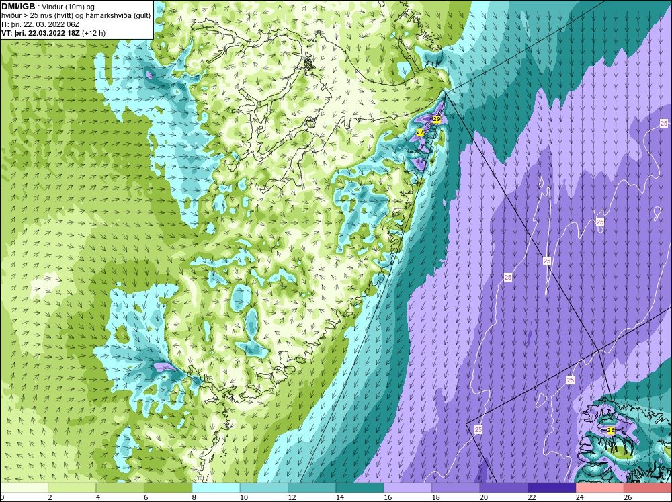The width and height of the screenshot is (672, 502).
Task: Click the legend tick value 12
Action: pyautogui.click(x=292, y=497)
